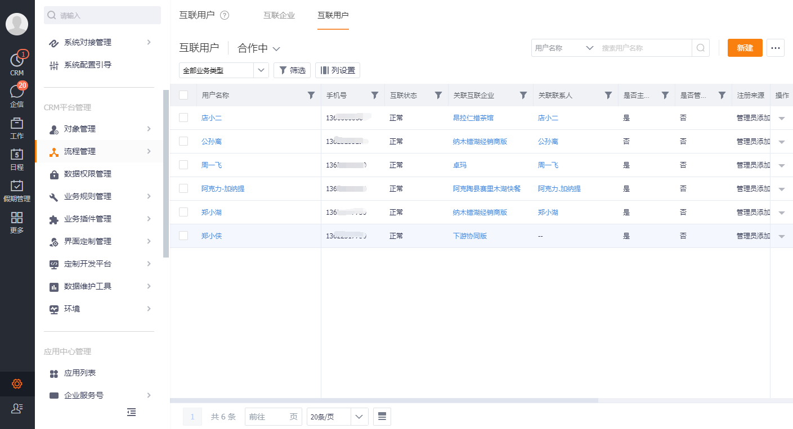Click the help question mark icon

225,15
